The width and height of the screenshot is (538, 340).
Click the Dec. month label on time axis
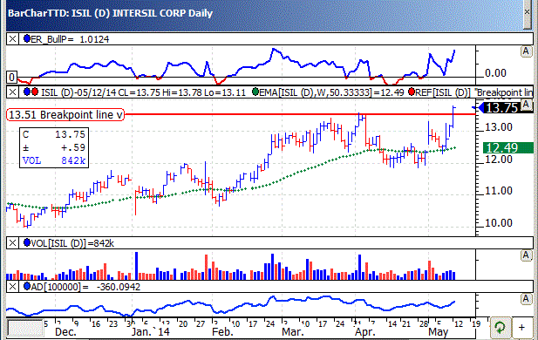point(65,332)
